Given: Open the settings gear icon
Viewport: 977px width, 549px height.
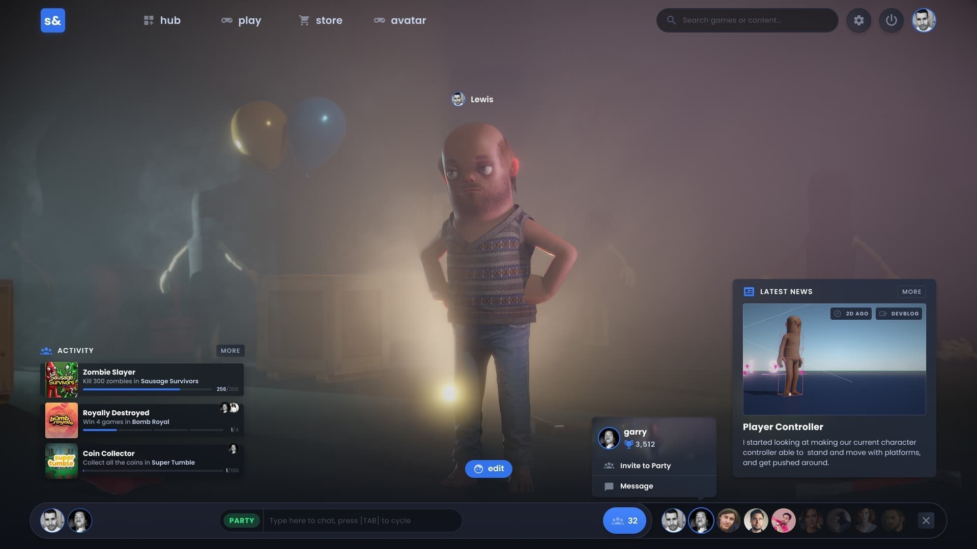Looking at the screenshot, I should pyautogui.click(x=859, y=20).
